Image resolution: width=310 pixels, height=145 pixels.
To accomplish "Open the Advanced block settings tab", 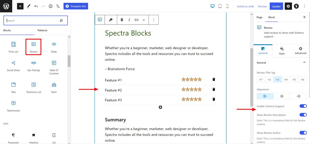I will coord(300,51).
